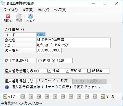This screenshot has width=123, height=106.
Task: Click the F2 function key button
Action: 23,96
